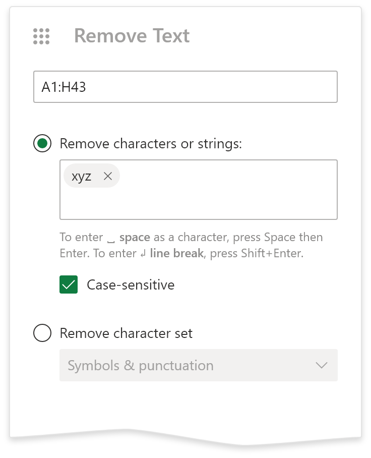Click the Remove Text panel title
Viewport: 371px width, 458px height.
click(132, 36)
